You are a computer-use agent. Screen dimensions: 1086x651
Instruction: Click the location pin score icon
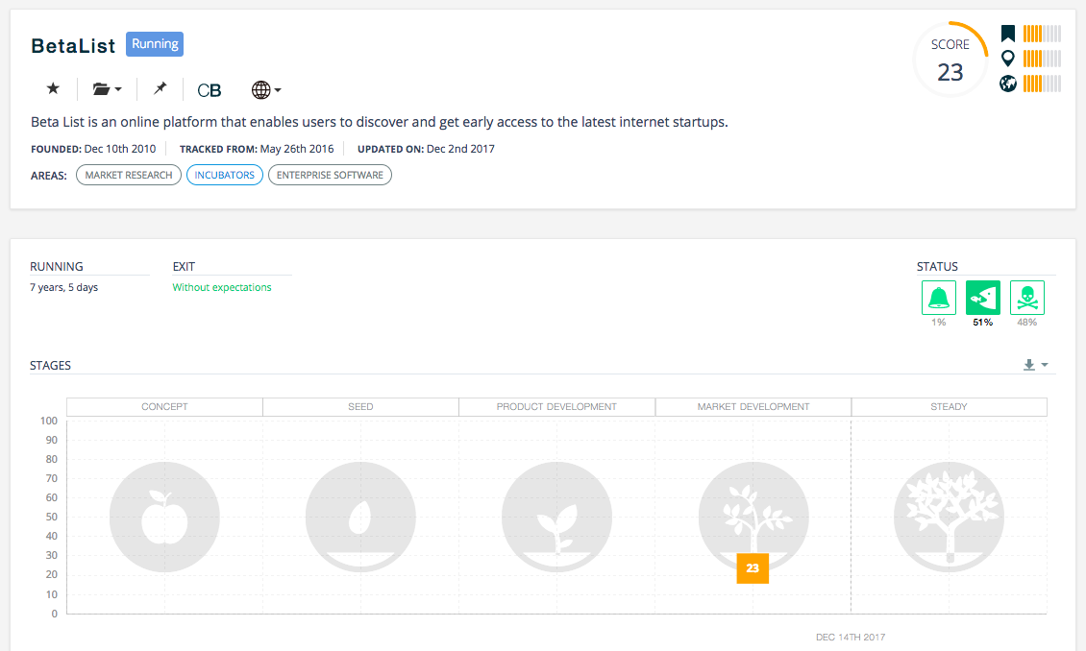[1008, 59]
